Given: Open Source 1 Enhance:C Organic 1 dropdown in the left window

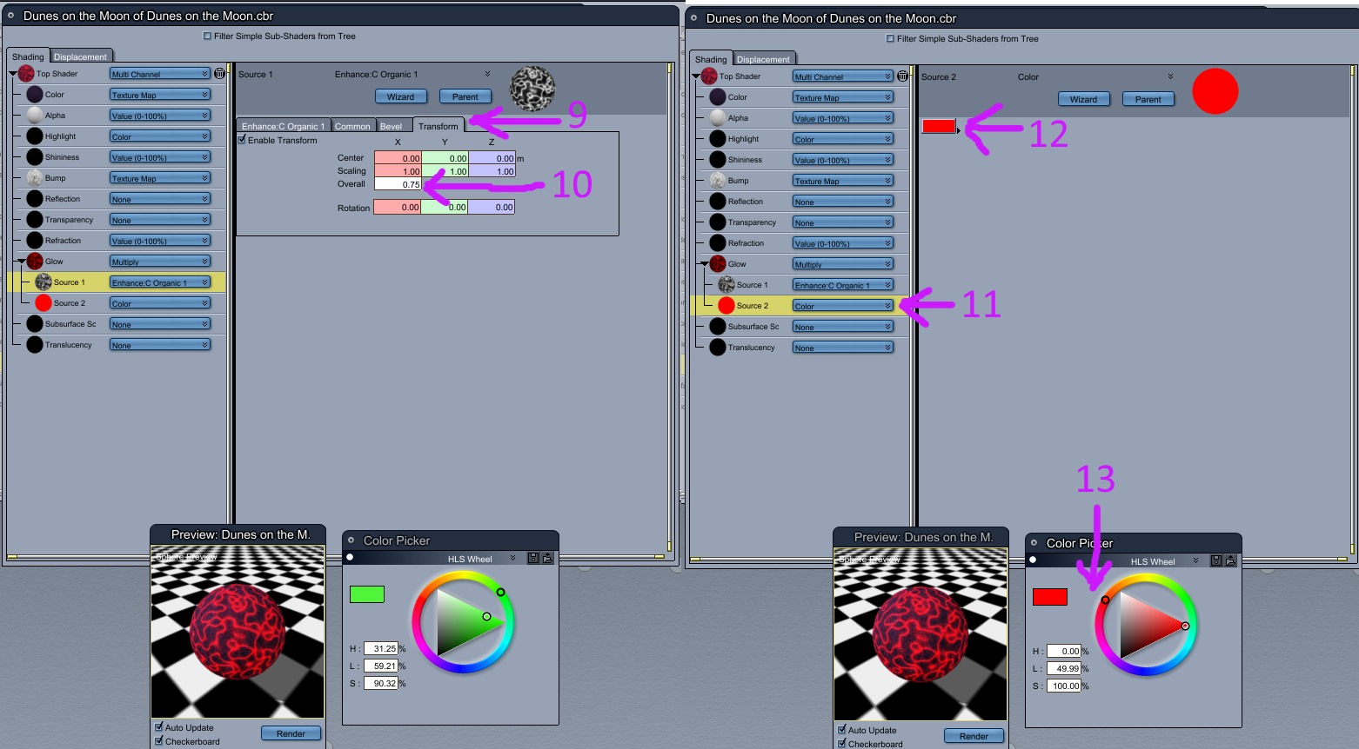Looking at the screenshot, I should pyautogui.click(x=160, y=282).
